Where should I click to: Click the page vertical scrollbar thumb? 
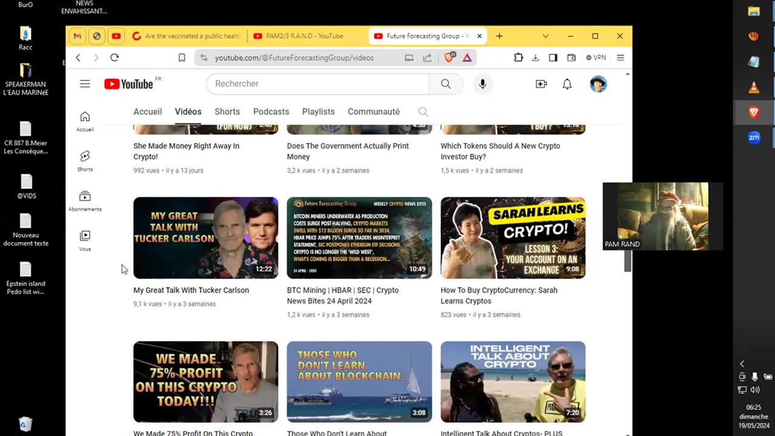tap(628, 260)
